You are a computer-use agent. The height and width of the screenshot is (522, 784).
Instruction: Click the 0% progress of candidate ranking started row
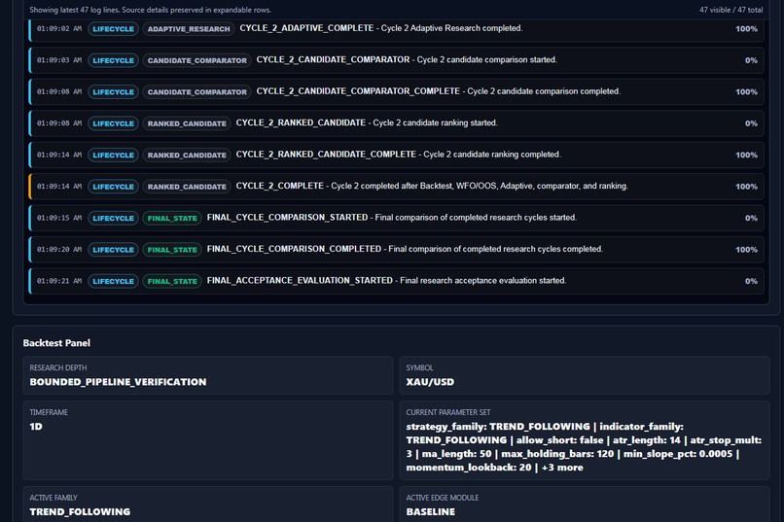click(751, 123)
